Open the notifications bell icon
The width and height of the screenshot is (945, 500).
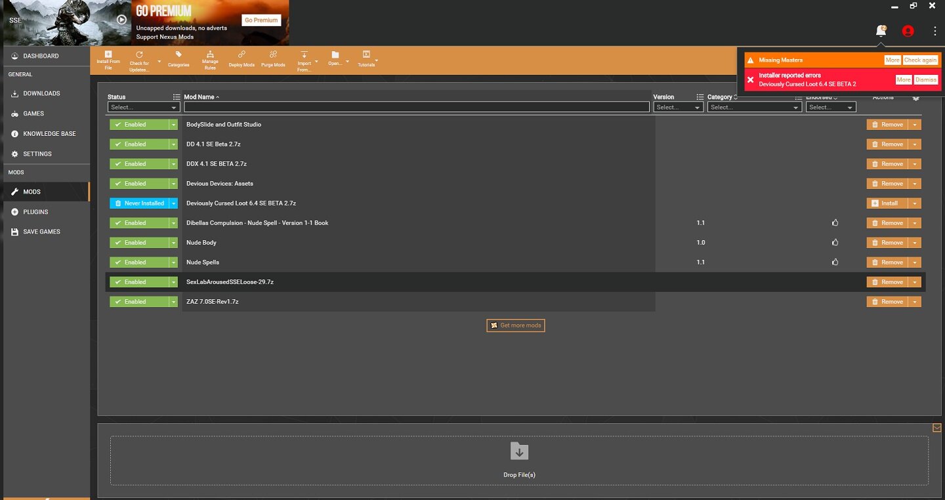881,31
